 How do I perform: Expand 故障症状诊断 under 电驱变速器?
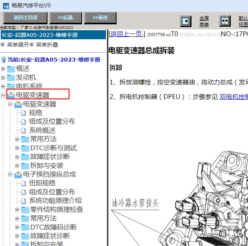[x=17, y=157]
